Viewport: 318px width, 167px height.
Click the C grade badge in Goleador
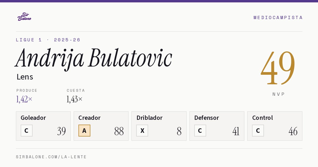coord(26,131)
